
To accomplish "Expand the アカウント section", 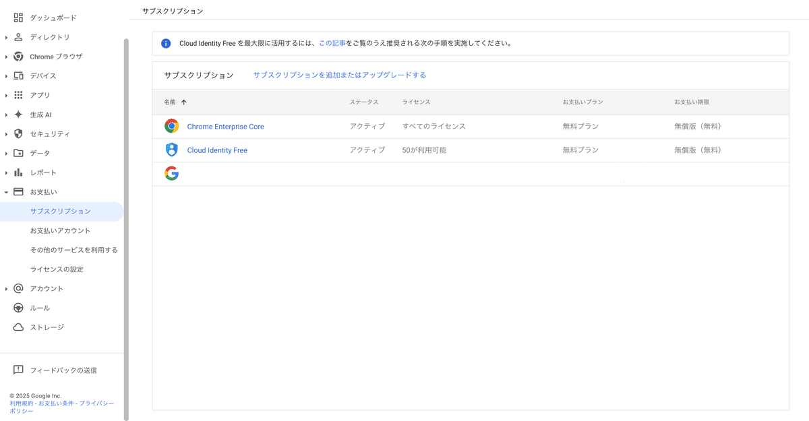I will pyautogui.click(x=6, y=288).
